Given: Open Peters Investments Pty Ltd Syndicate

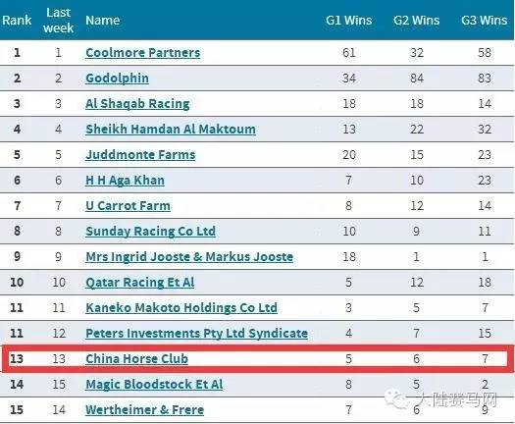Looking at the screenshot, I should (x=196, y=334).
